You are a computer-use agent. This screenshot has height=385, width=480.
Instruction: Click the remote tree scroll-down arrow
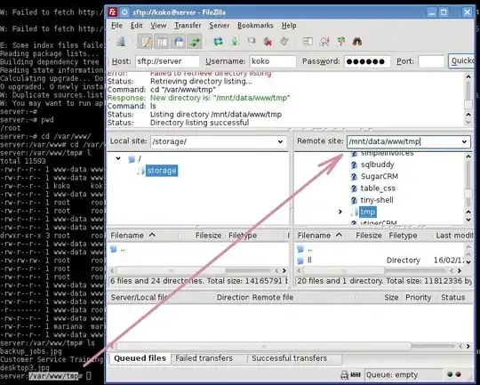point(468,220)
